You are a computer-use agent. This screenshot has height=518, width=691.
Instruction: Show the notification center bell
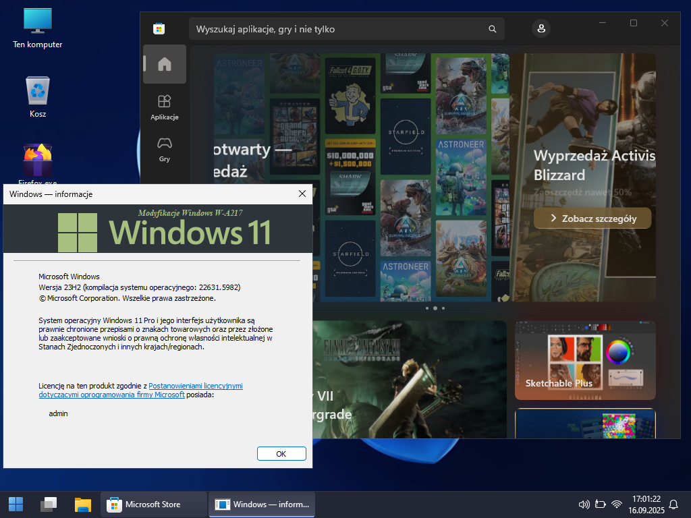coord(673,504)
